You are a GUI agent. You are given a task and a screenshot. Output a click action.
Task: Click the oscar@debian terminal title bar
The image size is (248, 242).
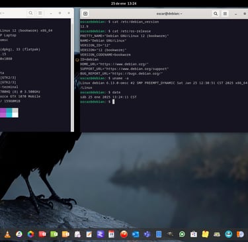169,14
